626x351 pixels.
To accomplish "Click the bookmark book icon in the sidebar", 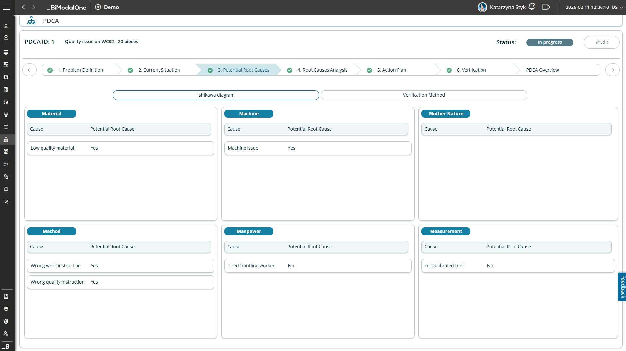I will tap(6, 296).
